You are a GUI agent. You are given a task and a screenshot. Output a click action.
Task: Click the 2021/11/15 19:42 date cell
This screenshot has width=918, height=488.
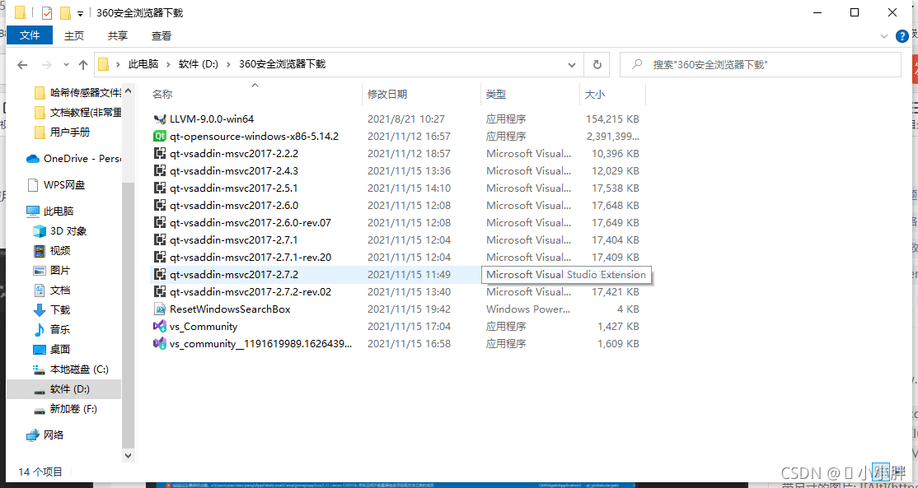click(410, 309)
